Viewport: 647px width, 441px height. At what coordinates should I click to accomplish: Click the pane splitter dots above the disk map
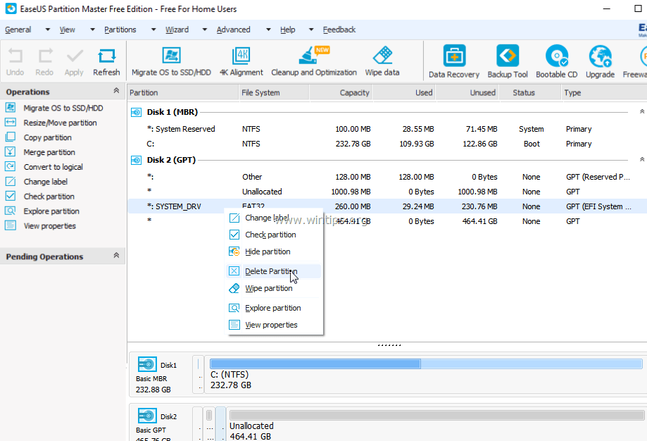pos(389,344)
